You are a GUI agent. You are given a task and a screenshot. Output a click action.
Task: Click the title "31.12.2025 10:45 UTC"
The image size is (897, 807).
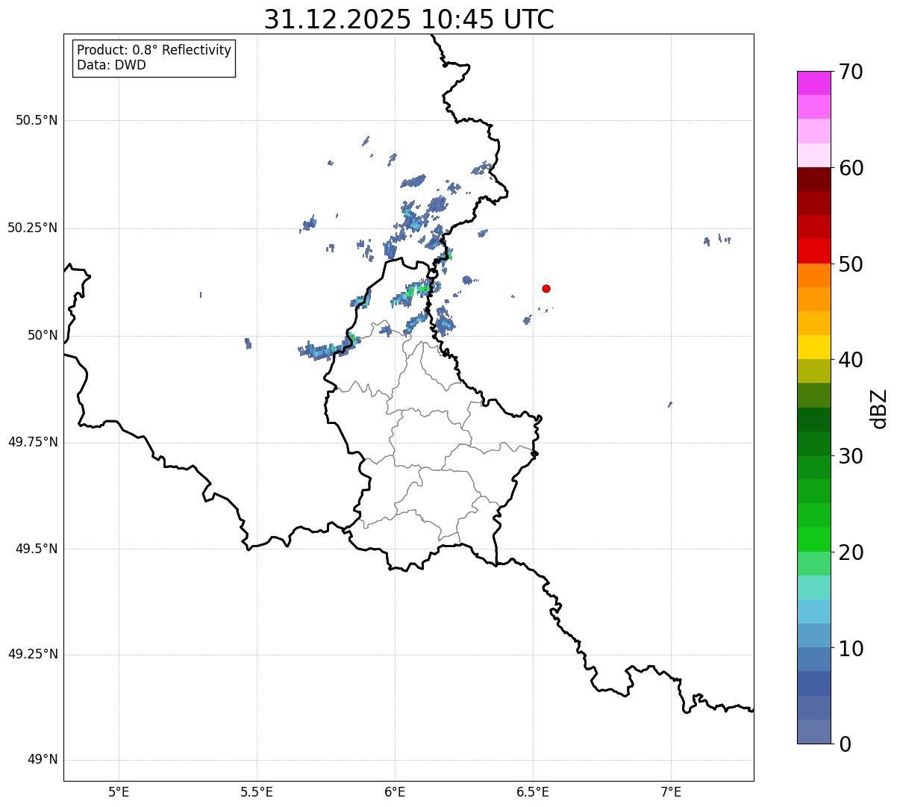[x=409, y=19]
